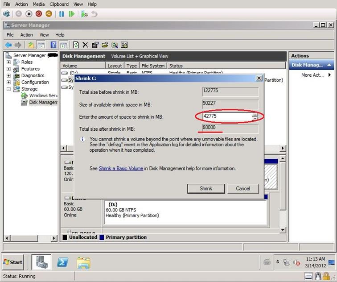The image size is (337, 282).
Task: Open the Media menu
Action: pos(39,4)
